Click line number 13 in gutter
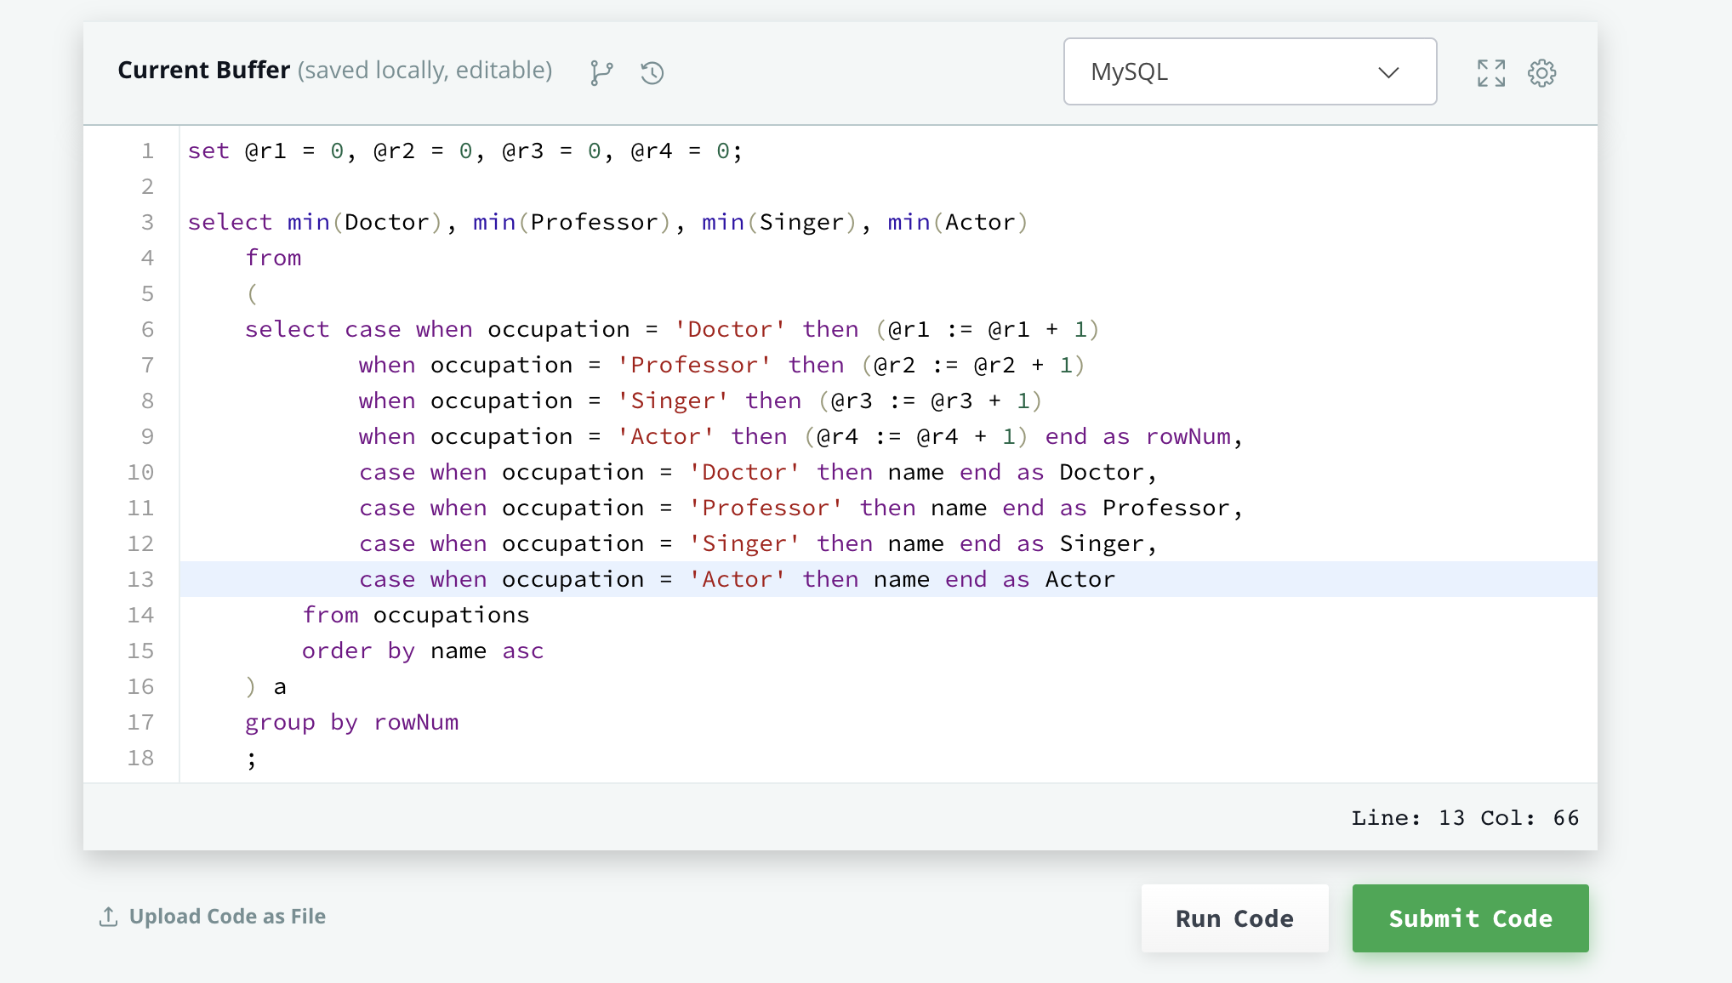Image resolution: width=1732 pixels, height=983 pixels. click(140, 579)
